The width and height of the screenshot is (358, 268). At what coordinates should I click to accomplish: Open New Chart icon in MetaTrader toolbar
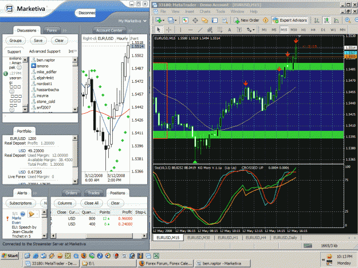pyautogui.click(x=160, y=20)
